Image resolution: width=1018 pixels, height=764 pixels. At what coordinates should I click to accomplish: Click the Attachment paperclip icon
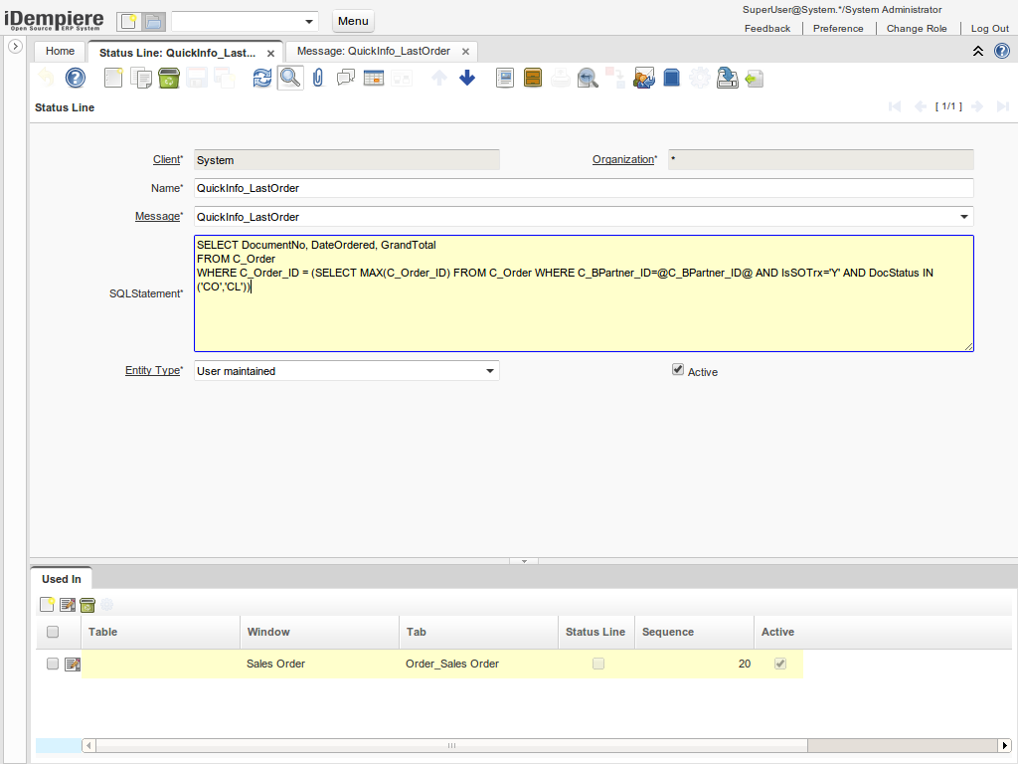[x=318, y=78]
